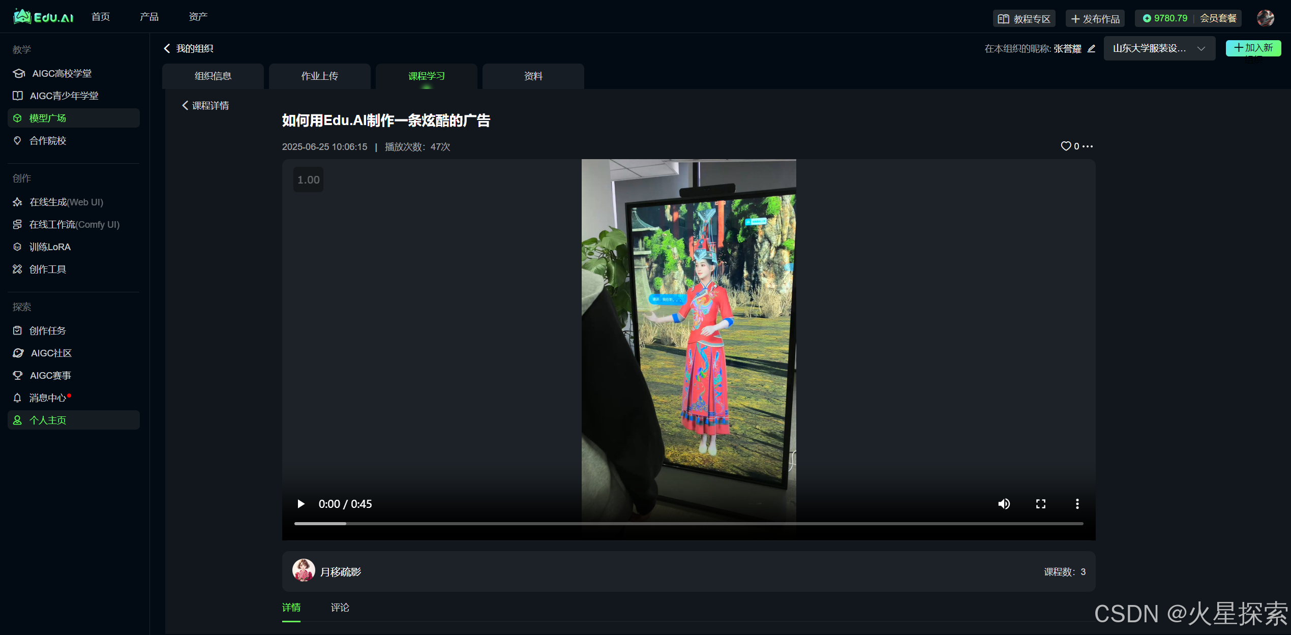
Task: Open user profile avatar
Action: click(1265, 18)
